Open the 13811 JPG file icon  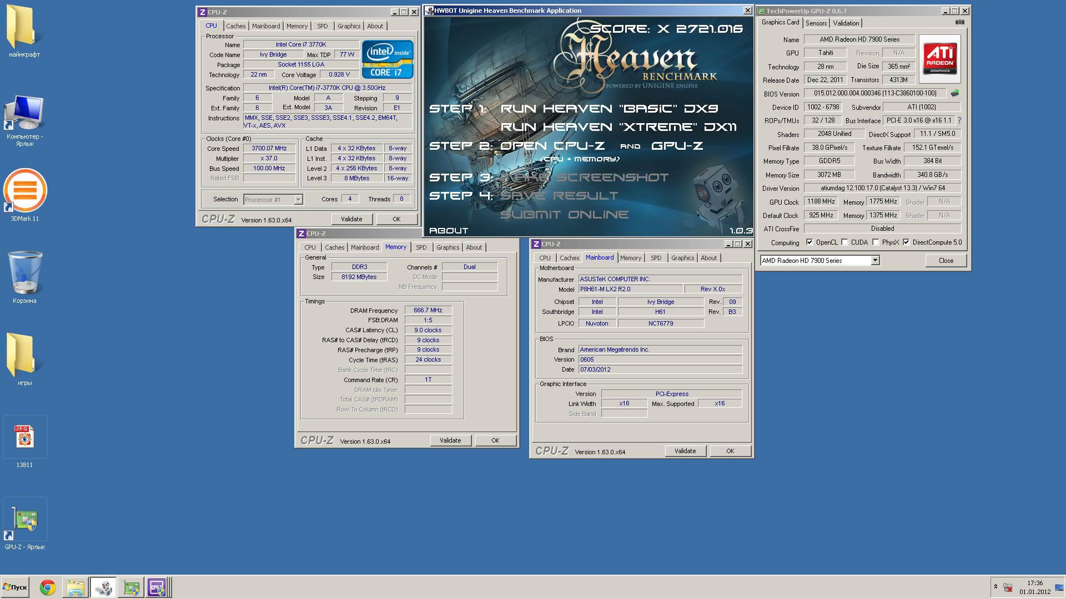point(24,442)
